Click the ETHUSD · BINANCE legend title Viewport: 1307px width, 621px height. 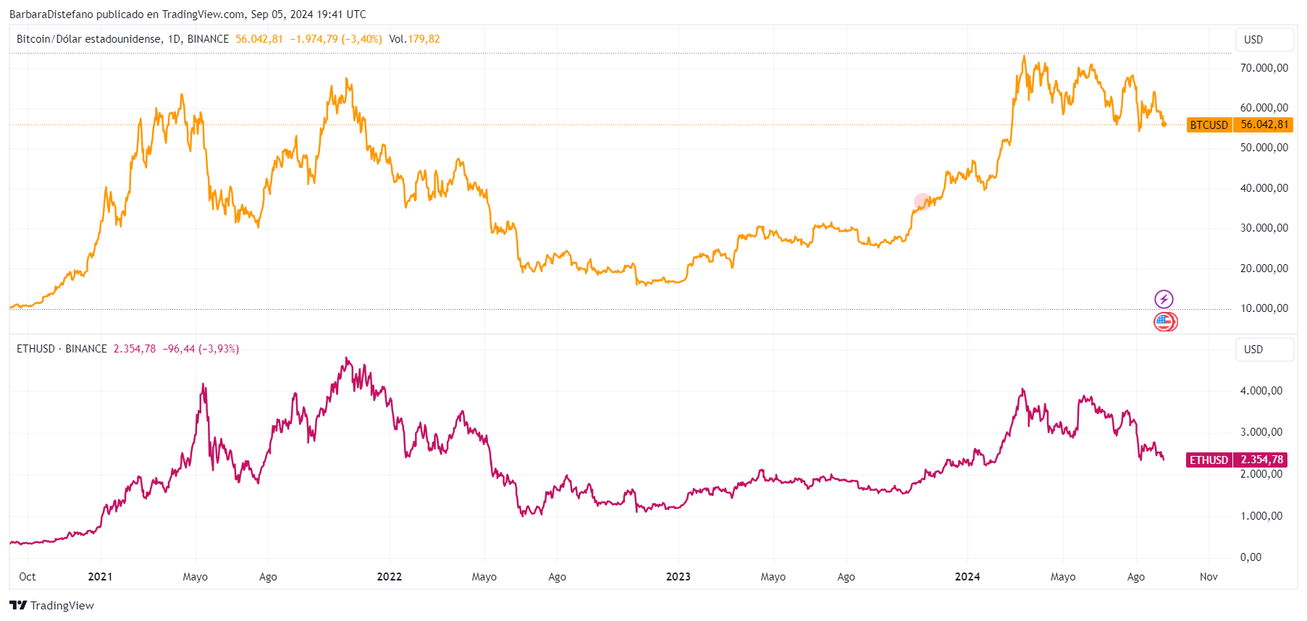[62, 349]
